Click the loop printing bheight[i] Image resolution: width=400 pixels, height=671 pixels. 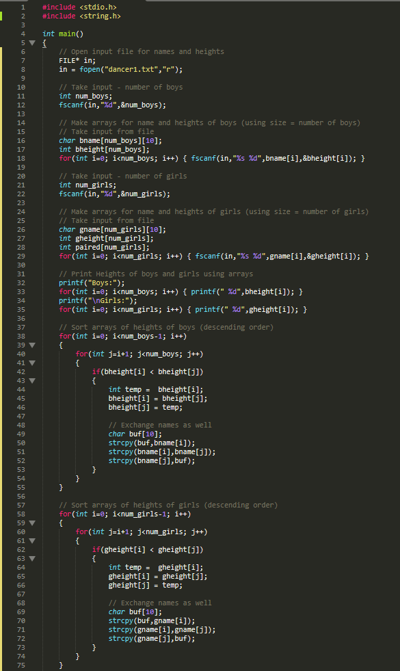point(181,292)
